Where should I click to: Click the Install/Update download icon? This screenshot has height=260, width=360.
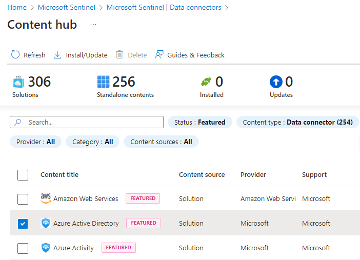(57, 55)
